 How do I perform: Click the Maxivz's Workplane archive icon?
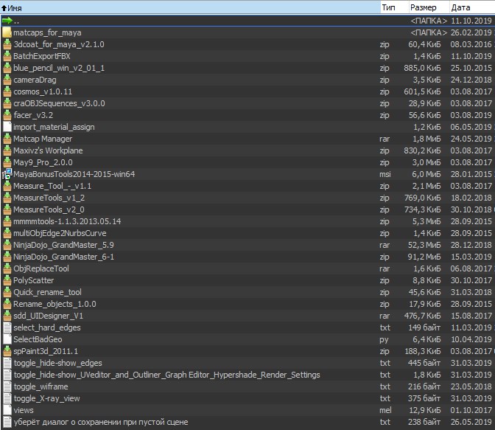pyautogui.click(x=7, y=150)
